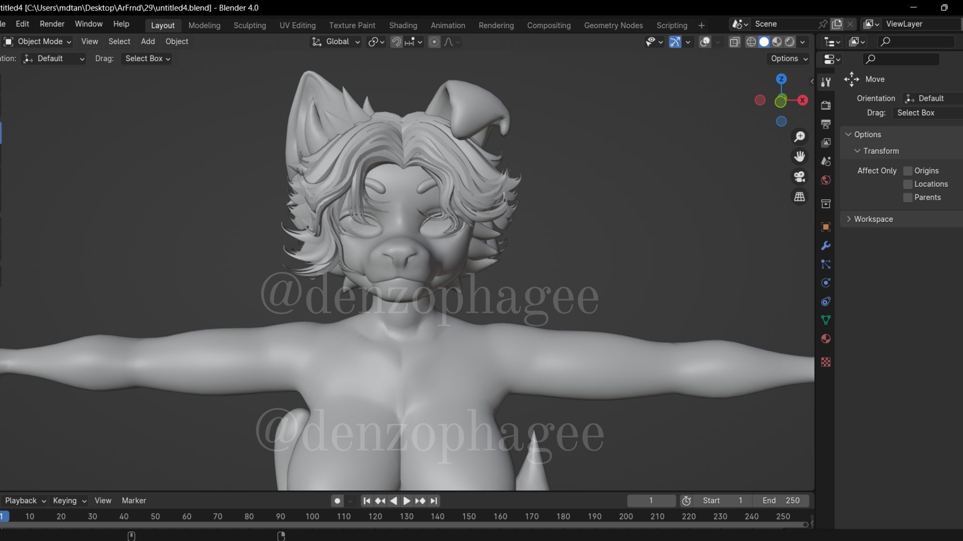Switch to the Sculpting workspace tab
The image size is (963, 541).
click(x=249, y=26)
